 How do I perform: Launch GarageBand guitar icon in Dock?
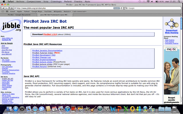point(93,109)
